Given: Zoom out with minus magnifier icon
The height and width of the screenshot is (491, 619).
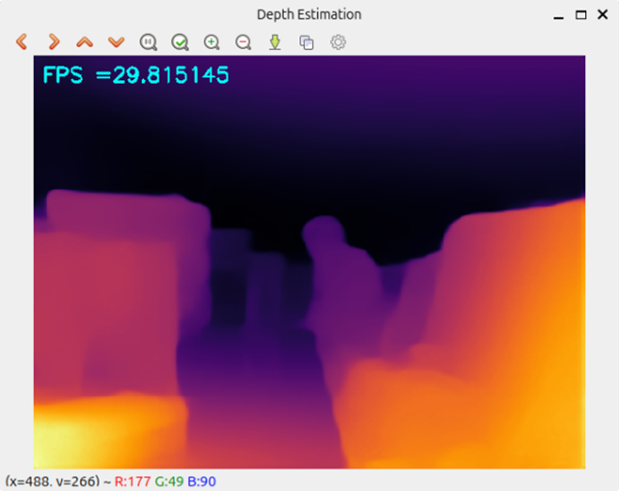Looking at the screenshot, I should (243, 42).
